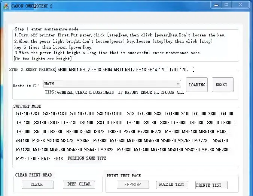Screen dimensions: 253x196
Task: Minimize the Canon Omnipotent window
Action: (216, 5)
